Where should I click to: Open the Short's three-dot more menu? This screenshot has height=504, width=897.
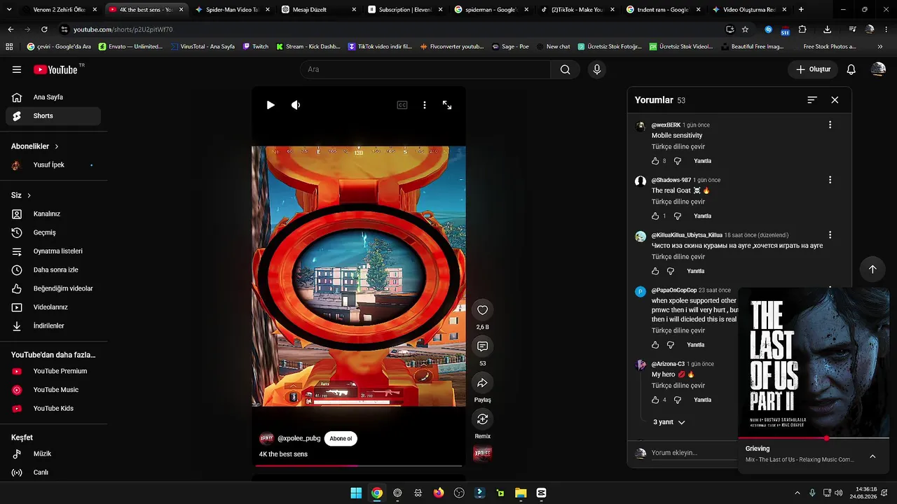coord(424,105)
